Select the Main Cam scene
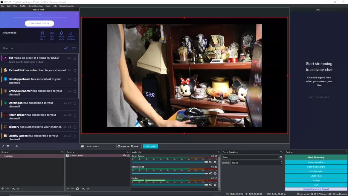 tap(32, 156)
